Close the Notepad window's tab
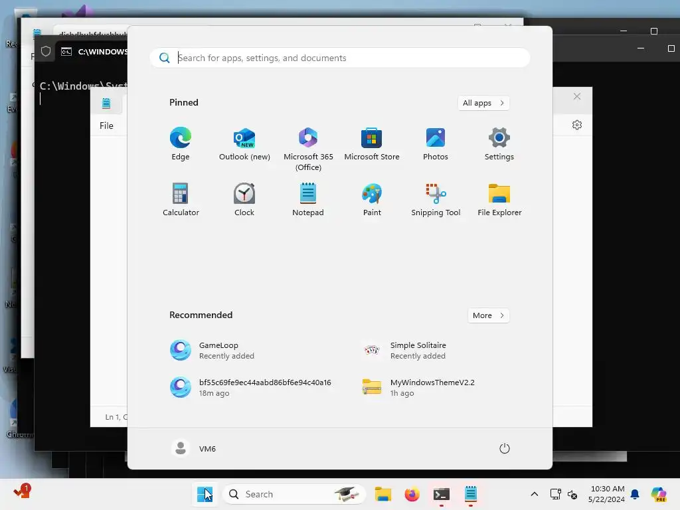Viewport: 680px width, 510px height. tap(577, 96)
